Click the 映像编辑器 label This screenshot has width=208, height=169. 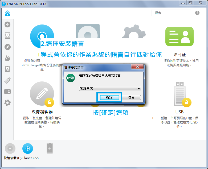(x=42, y=112)
